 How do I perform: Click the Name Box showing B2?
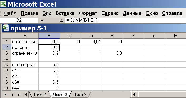[x=19, y=20]
